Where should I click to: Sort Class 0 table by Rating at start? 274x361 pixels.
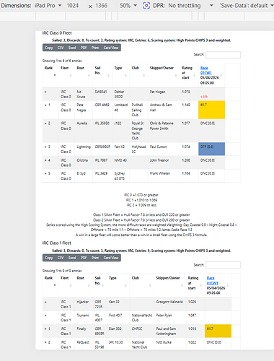point(189,75)
